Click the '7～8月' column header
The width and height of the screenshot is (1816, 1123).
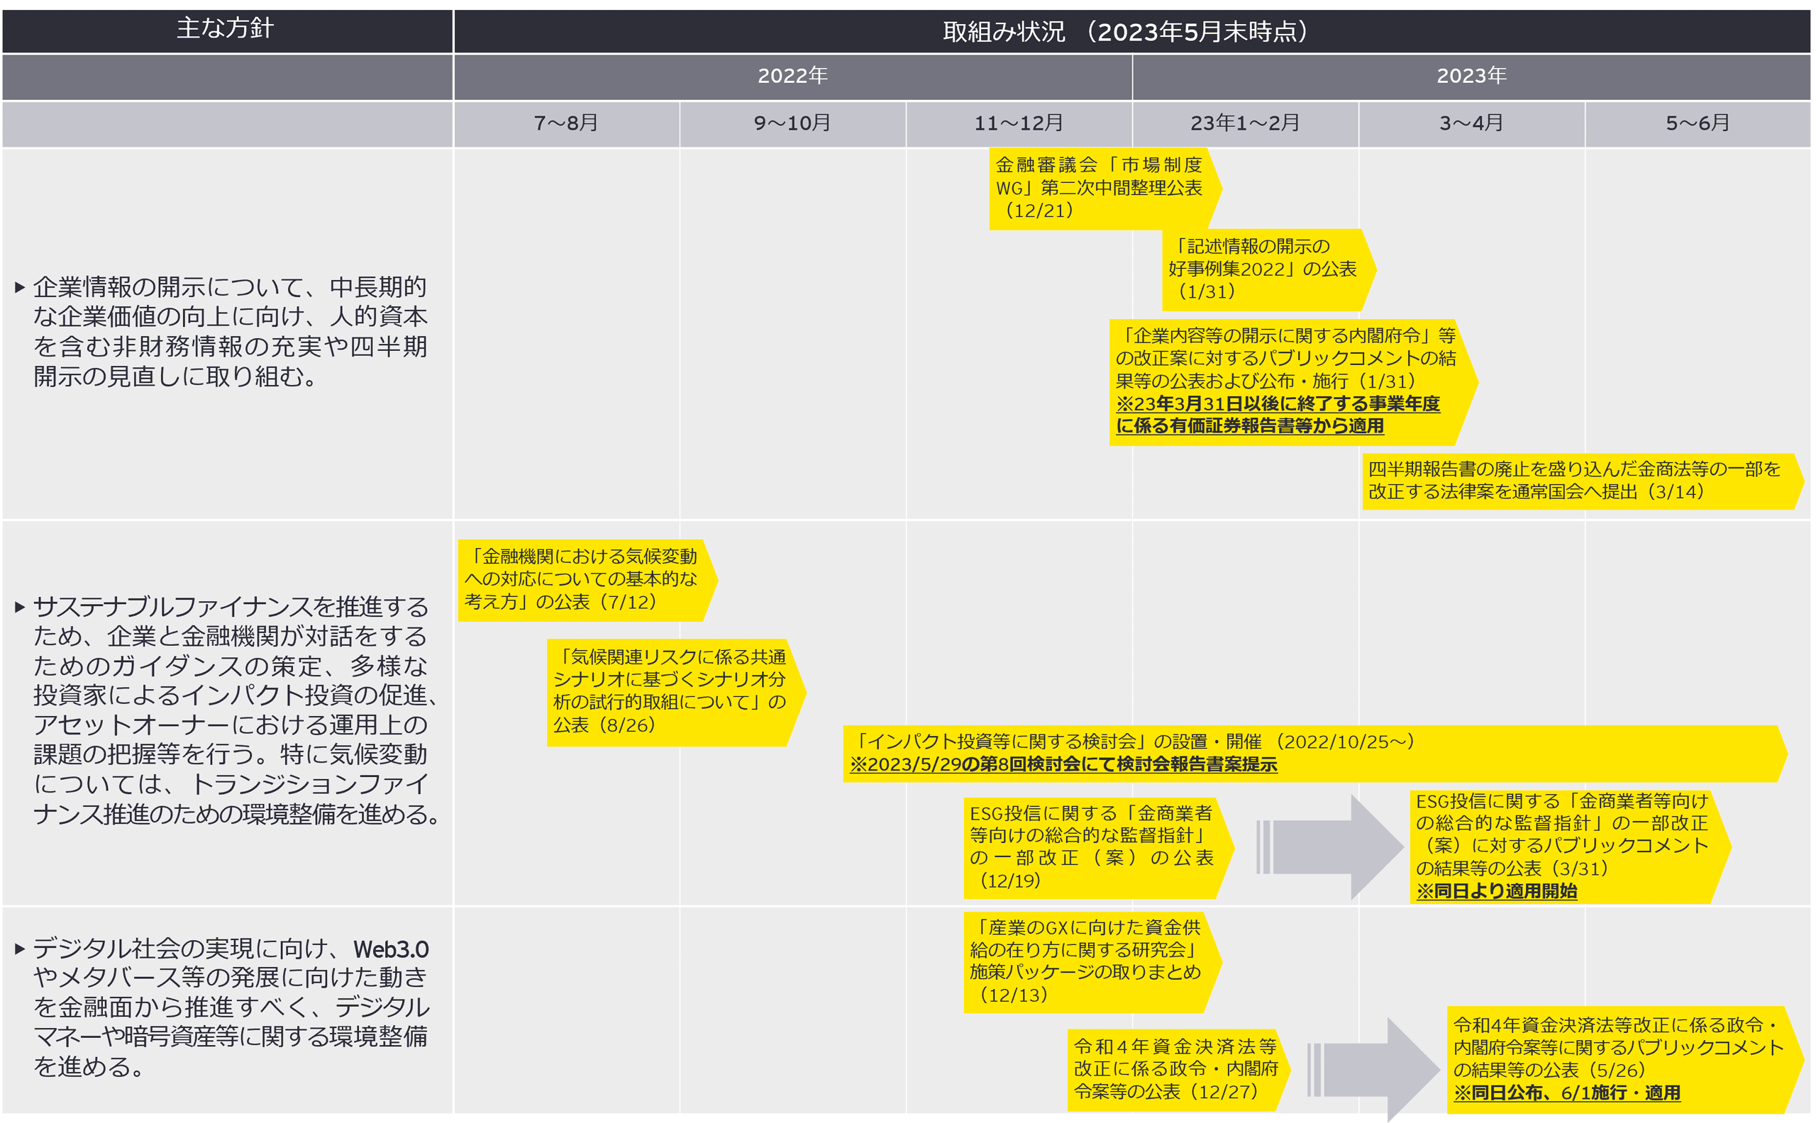click(566, 123)
